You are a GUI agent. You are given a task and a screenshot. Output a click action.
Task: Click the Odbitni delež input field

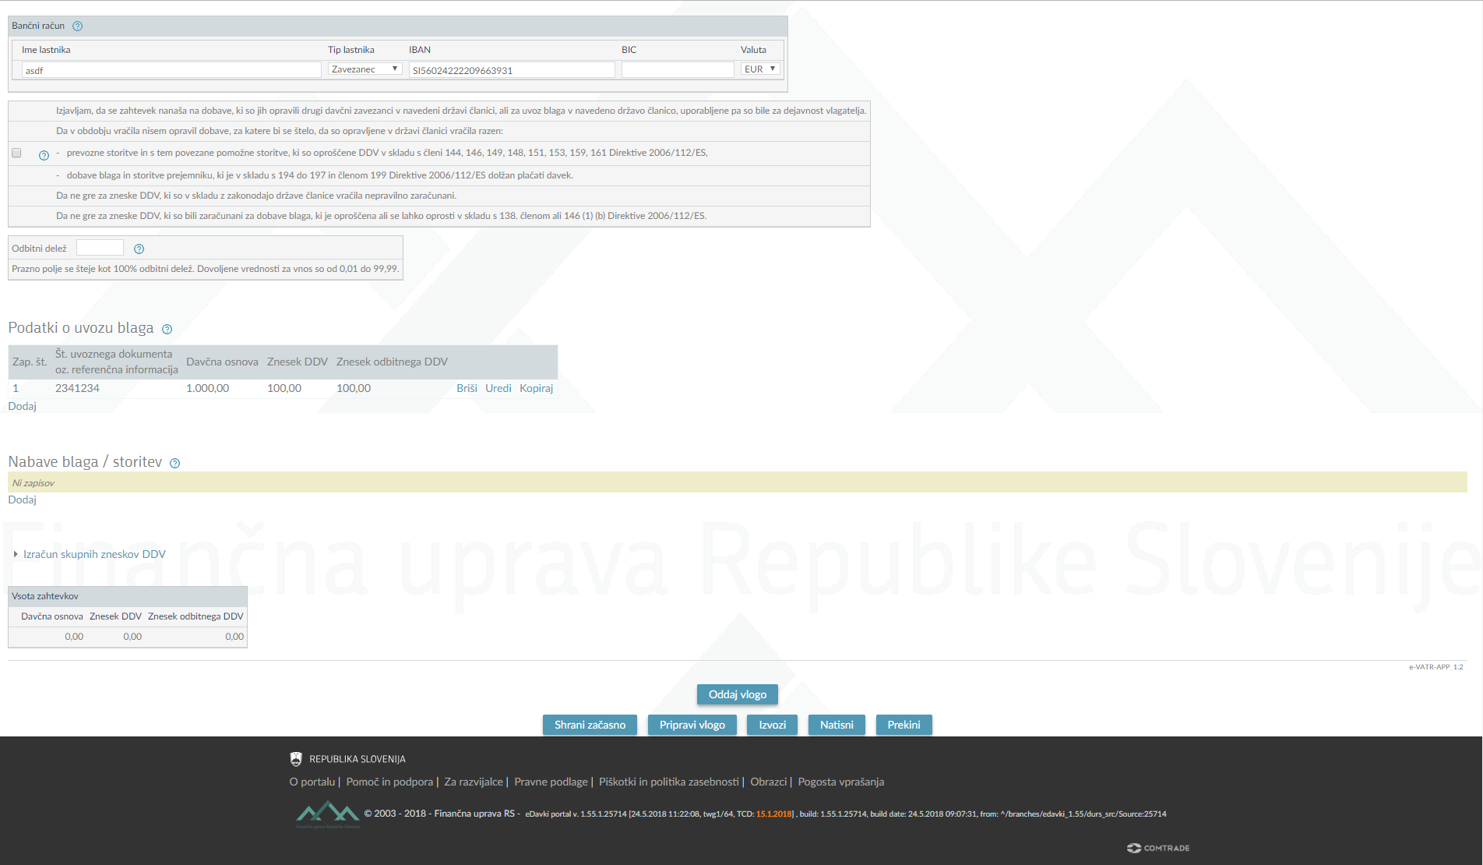[100, 248]
